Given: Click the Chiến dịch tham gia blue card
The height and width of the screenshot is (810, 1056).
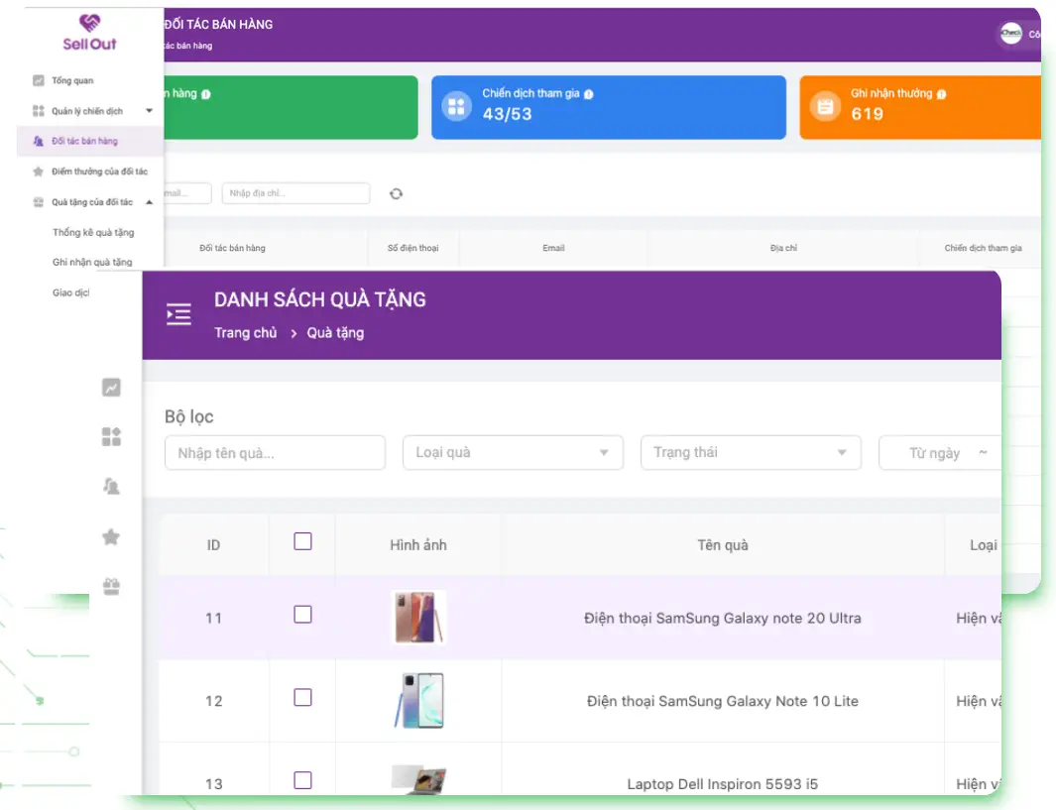Looking at the screenshot, I should pos(608,107).
